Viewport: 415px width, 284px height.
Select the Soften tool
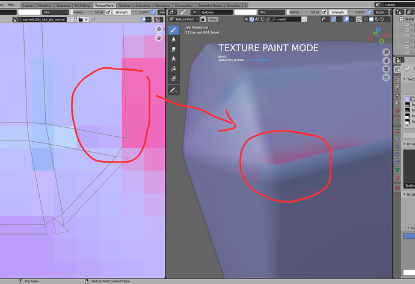(174, 40)
